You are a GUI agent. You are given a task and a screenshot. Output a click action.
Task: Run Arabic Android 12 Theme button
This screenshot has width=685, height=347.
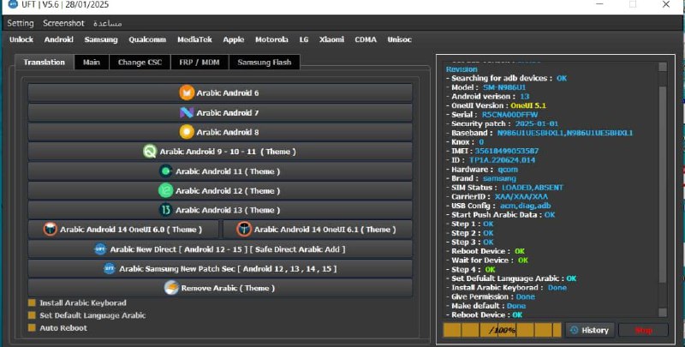pos(220,190)
